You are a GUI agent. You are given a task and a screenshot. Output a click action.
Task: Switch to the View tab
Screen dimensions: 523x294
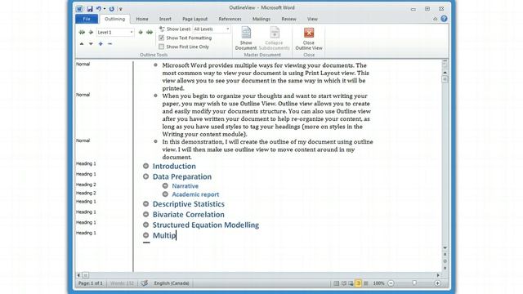pyautogui.click(x=312, y=19)
